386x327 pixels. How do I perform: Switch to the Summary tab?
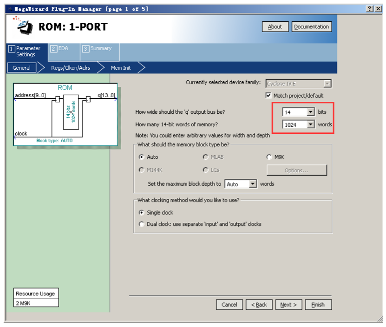[x=100, y=52]
